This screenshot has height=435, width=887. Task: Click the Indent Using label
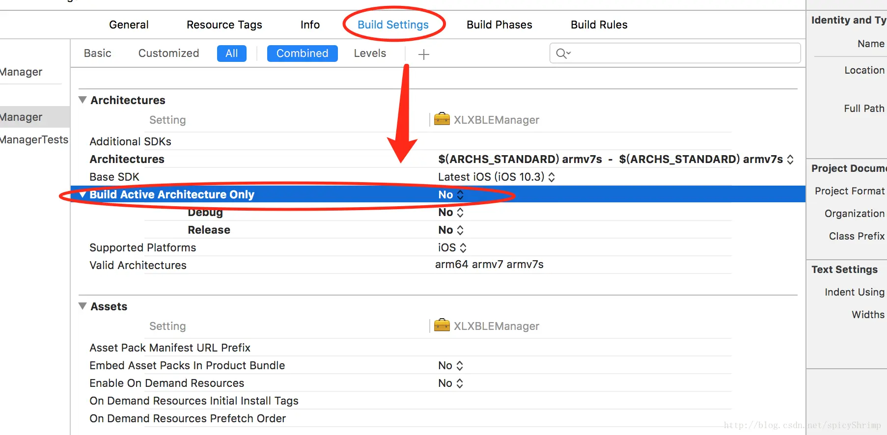855,292
